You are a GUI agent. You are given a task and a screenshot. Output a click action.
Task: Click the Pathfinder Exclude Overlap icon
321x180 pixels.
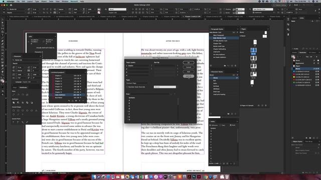[27, 102]
